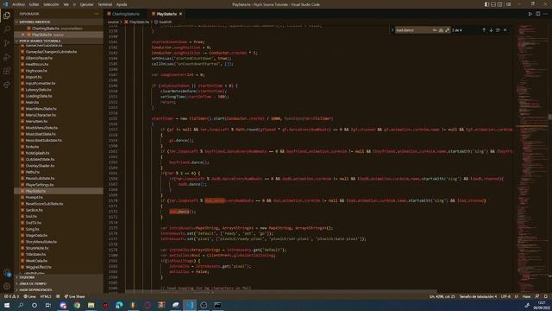Open the Accounts menu in the activity bar
This screenshot has width=552, height=311.
[7, 273]
